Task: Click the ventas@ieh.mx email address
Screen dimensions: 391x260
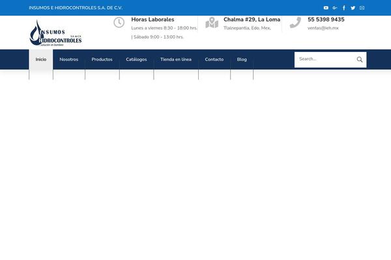Action: [323, 28]
